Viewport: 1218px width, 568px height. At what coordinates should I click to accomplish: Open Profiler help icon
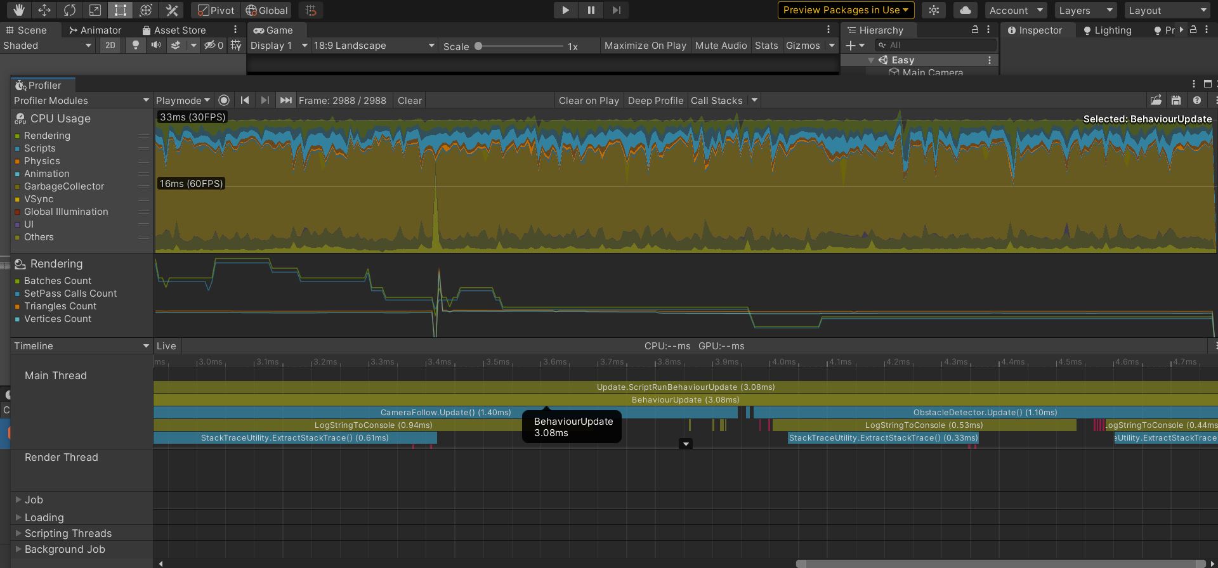[x=1196, y=100]
